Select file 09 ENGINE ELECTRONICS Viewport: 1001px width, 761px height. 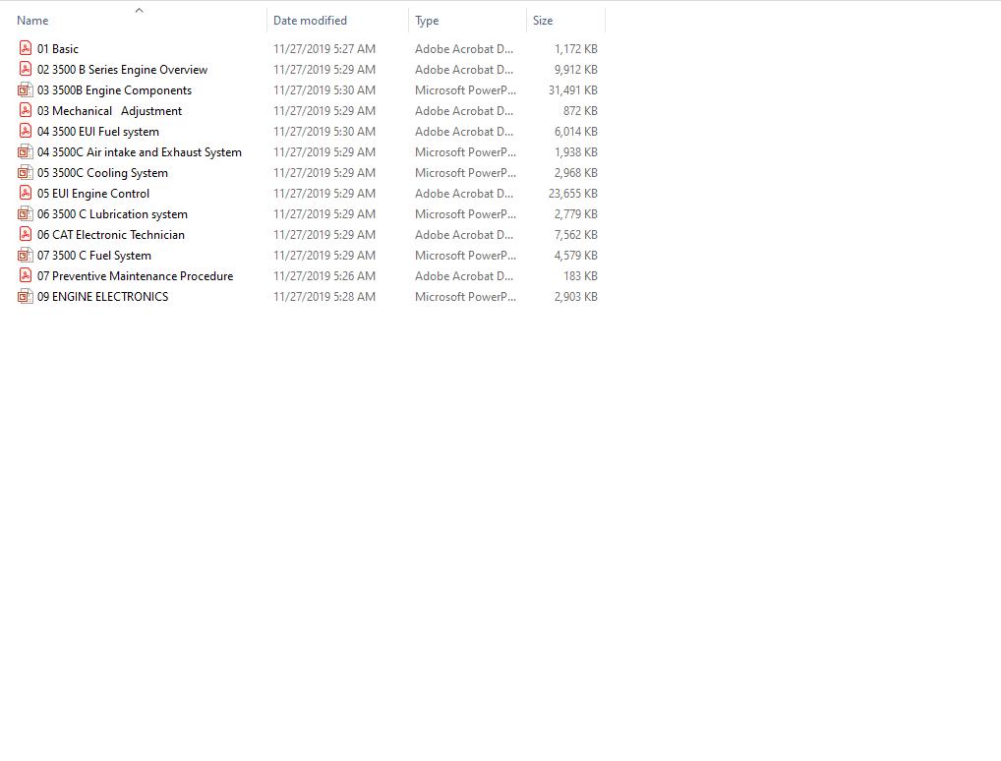pos(102,296)
